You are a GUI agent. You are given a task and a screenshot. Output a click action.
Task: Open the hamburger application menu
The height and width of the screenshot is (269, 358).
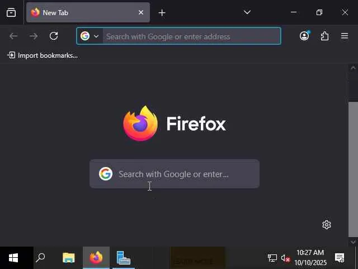point(345,36)
